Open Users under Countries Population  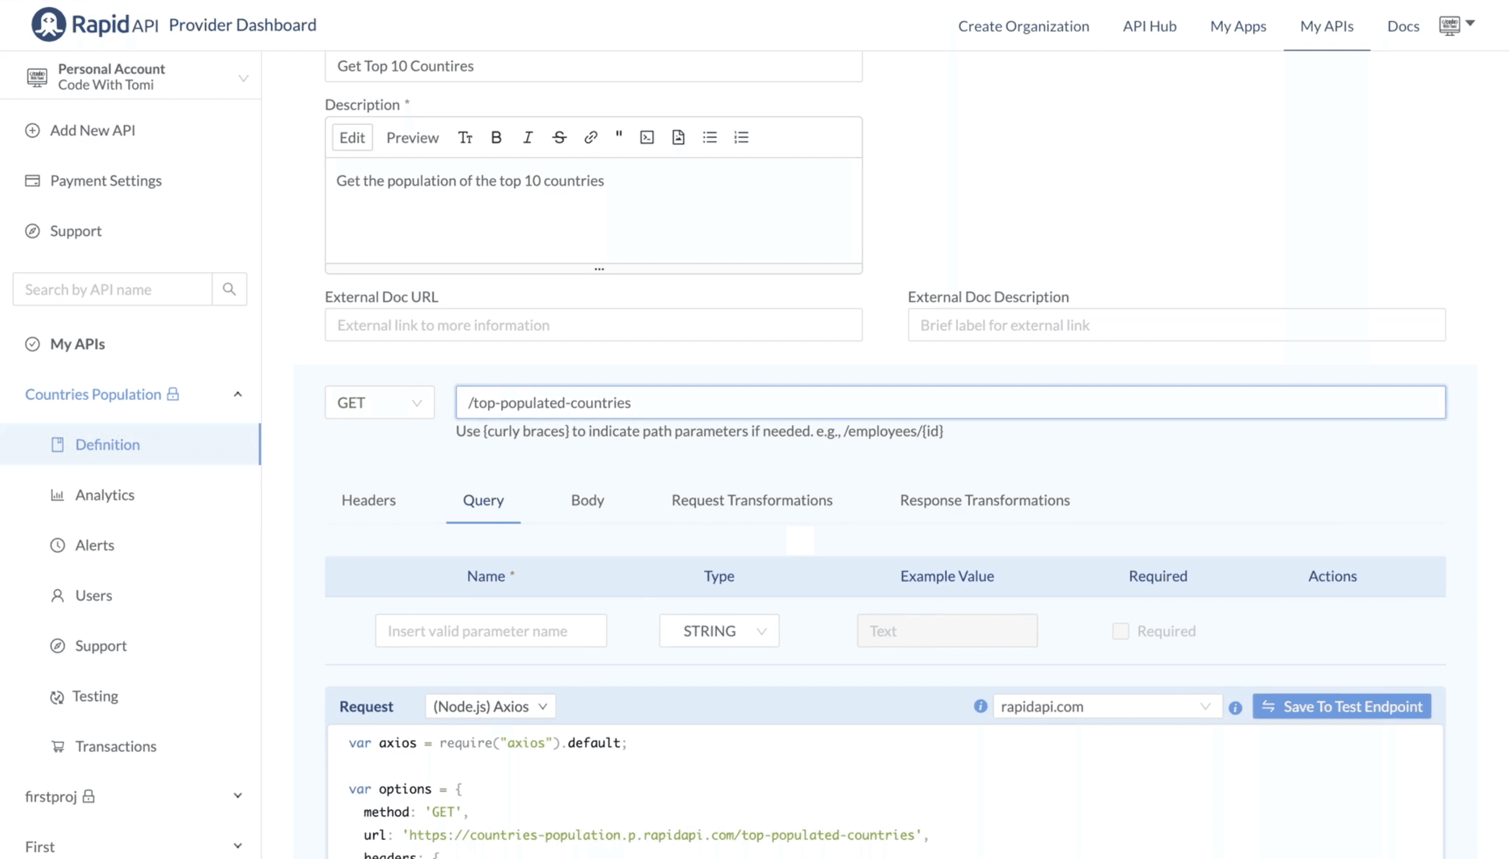81,596
